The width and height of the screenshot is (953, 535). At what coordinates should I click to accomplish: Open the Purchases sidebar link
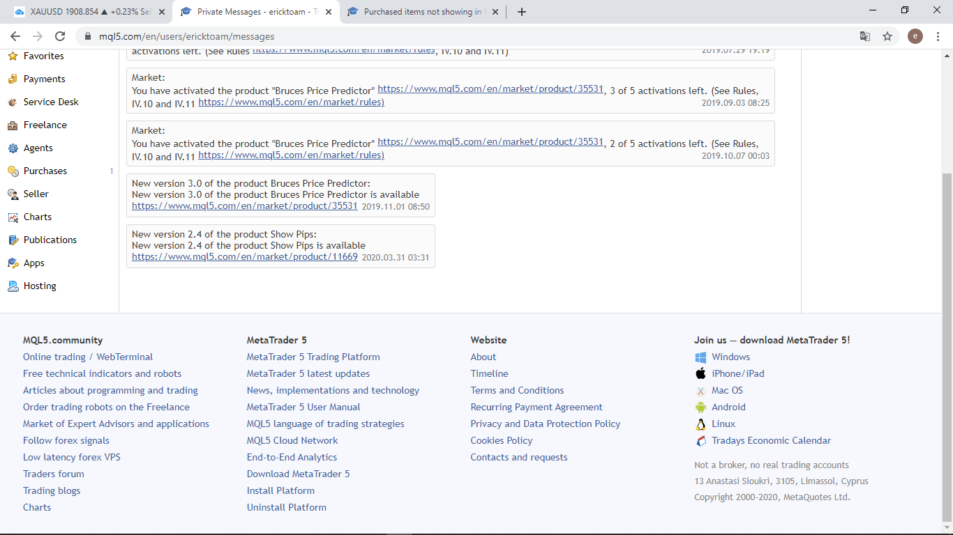point(45,171)
